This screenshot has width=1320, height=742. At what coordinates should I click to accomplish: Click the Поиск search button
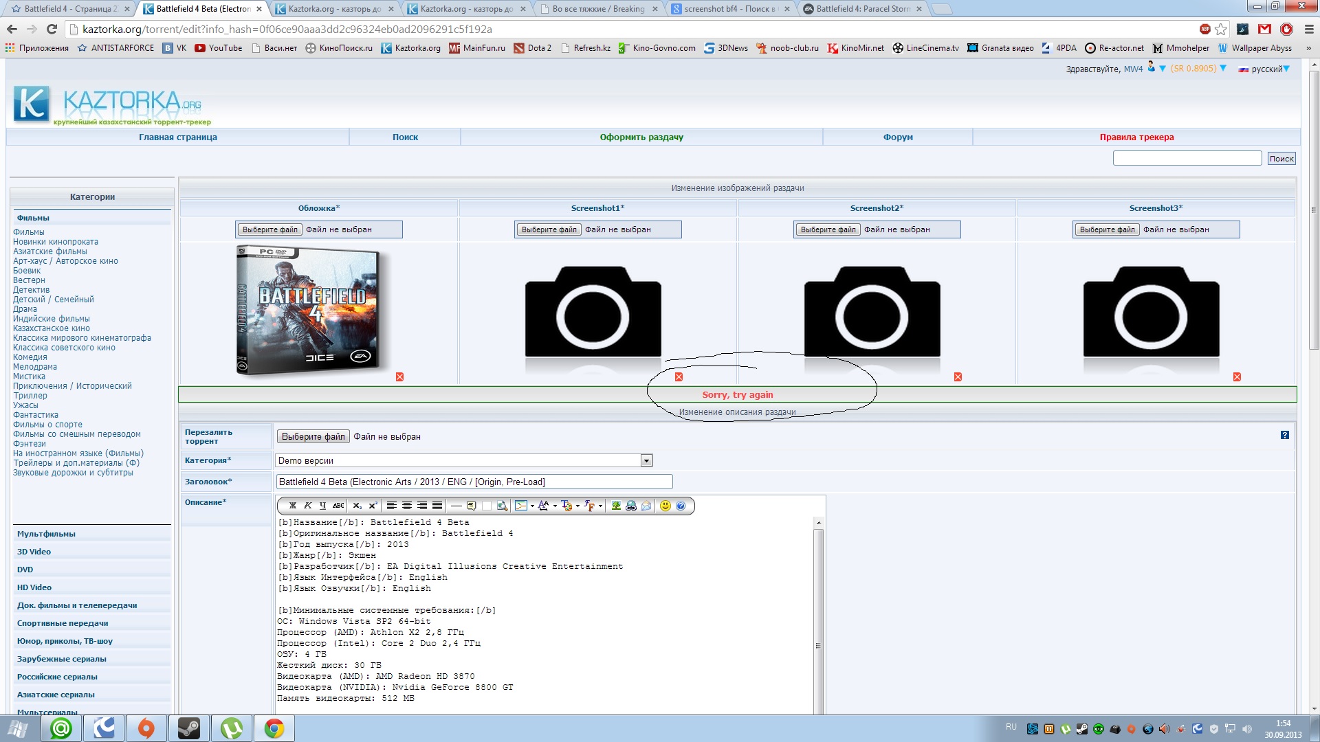[1281, 159]
